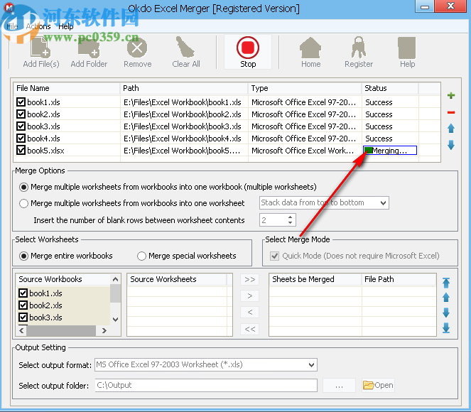This screenshot has height=412, width=471.
Task: Open the Actions menu
Action: (x=38, y=26)
